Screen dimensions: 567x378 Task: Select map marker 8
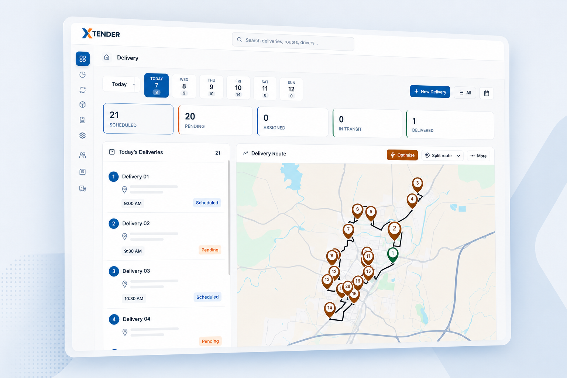[357, 211]
